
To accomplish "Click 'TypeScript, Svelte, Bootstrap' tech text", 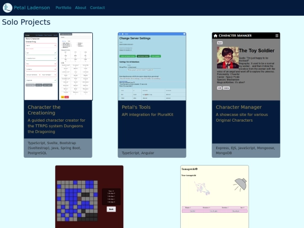I will pos(52,143).
